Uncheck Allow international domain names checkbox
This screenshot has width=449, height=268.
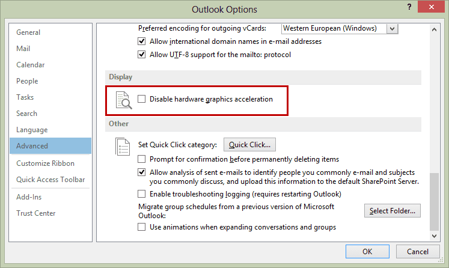pos(141,41)
